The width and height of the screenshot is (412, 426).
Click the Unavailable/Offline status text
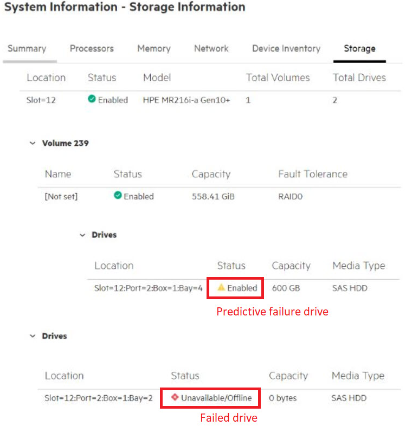(x=216, y=398)
